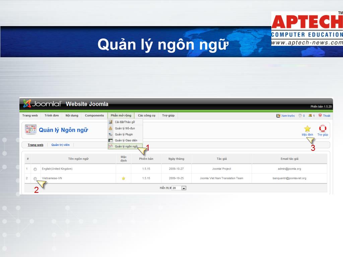
Task: Click the default star in the Vietnamese-VN row
Action: click(123, 178)
